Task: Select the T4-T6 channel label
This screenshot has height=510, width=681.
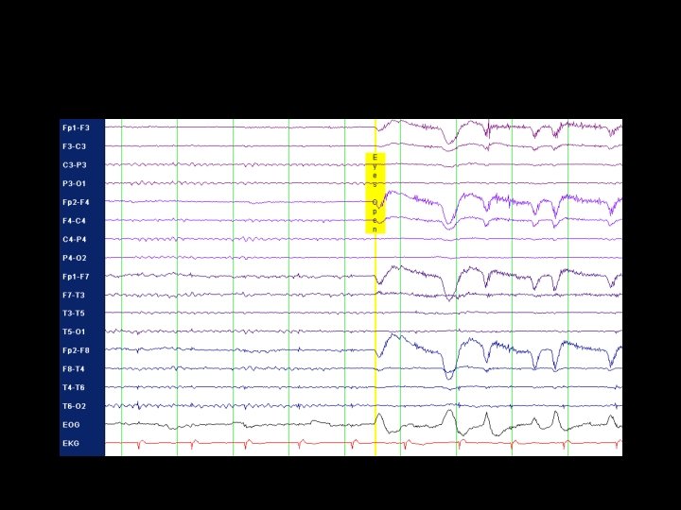Action: click(74, 388)
